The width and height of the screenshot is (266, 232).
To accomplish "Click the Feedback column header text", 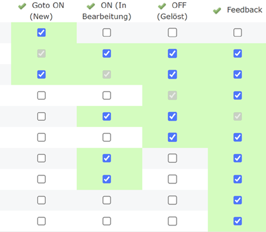I will coord(245,10).
